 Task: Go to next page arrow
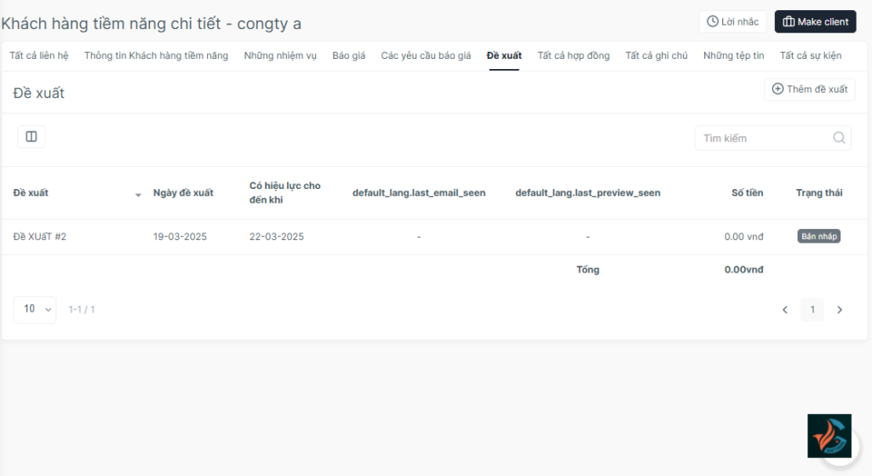tap(840, 310)
